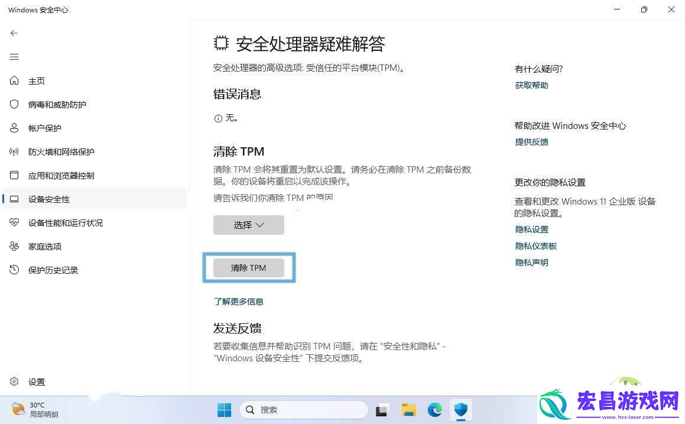Open the 隐私仪表板 link
Viewport: 685px width, 424px height.
click(535, 246)
